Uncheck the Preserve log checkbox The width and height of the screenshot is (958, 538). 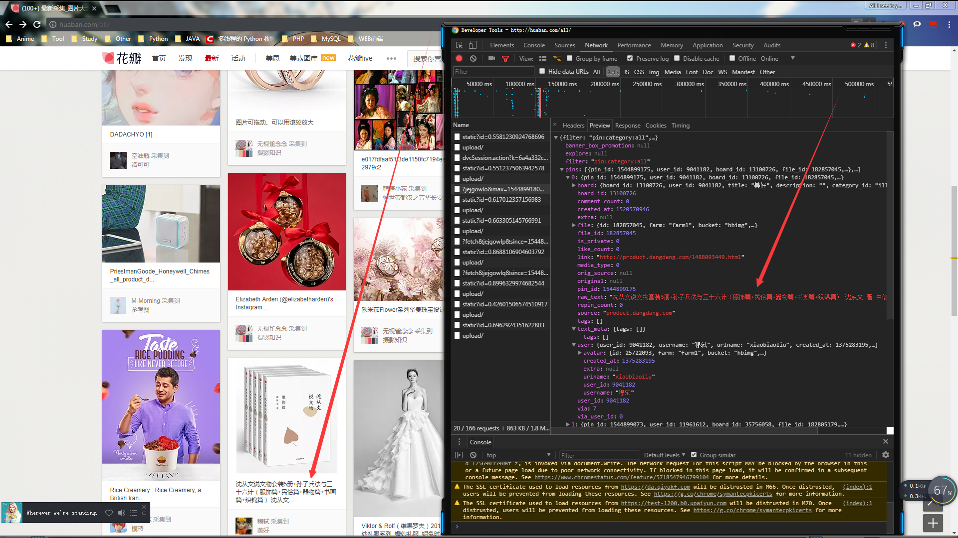(x=630, y=58)
